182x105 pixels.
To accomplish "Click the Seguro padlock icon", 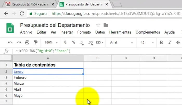I will [x=31, y=14].
